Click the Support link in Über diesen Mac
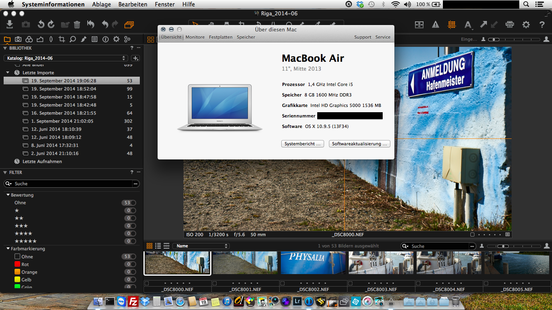552x310 pixels. (363, 37)
